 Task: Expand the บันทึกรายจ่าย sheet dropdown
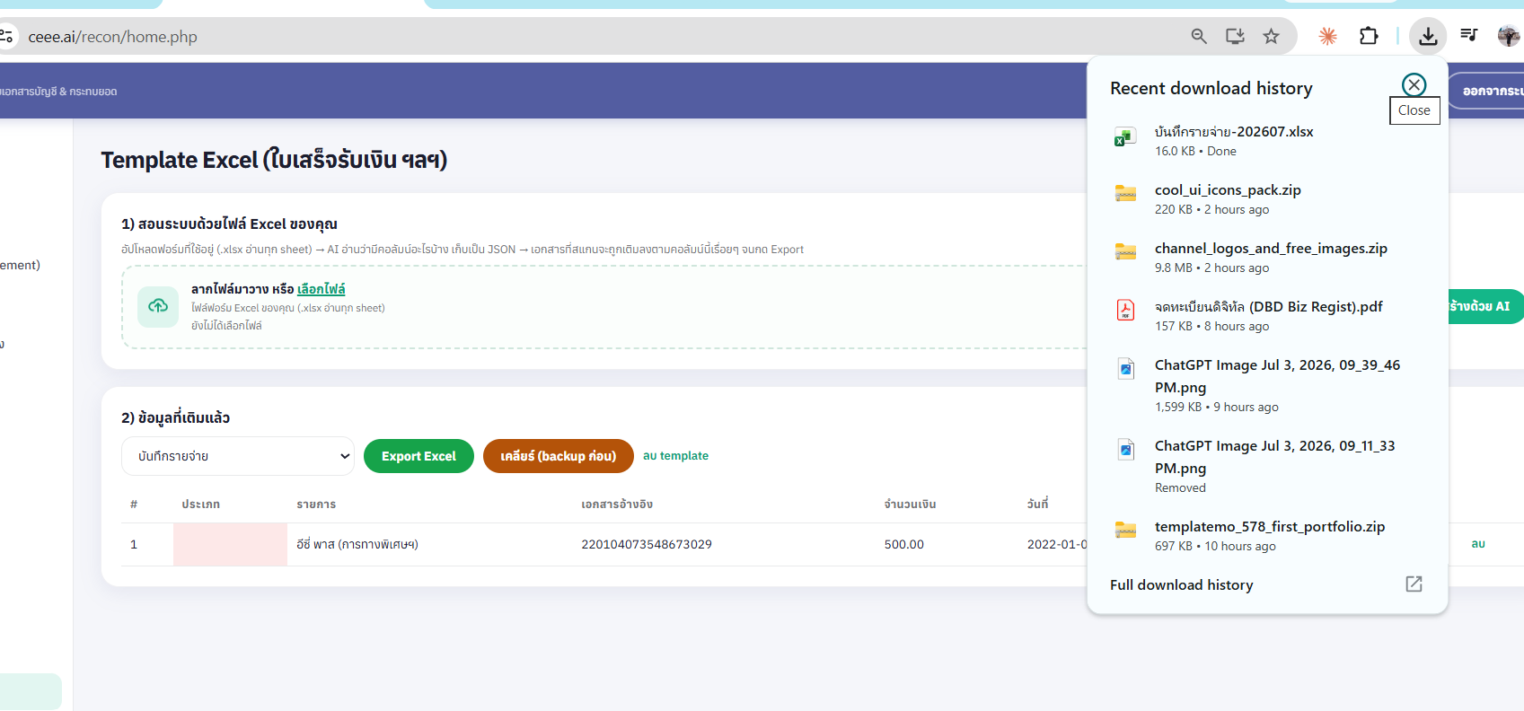point(238,456)
